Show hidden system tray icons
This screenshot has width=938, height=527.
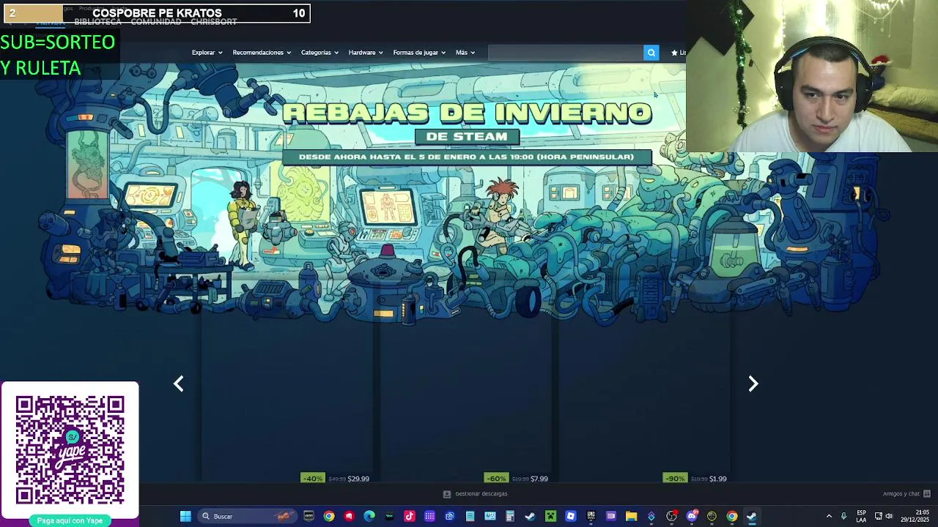(829, 517)
